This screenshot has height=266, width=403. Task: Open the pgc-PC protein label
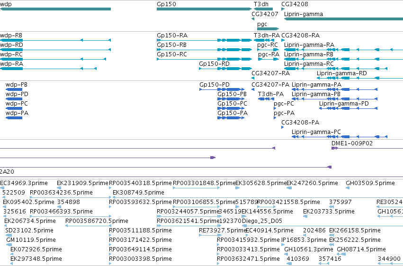pos(284,104)
